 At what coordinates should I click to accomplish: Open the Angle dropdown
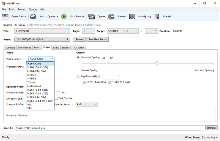coord(89,31)
